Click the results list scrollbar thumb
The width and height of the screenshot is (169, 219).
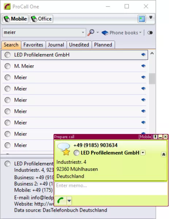tap(152, 78)
